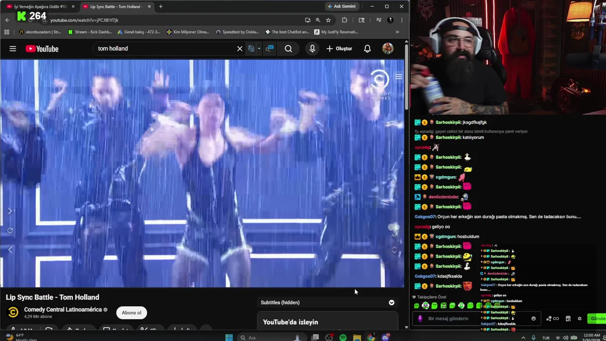
Task: Click the translate icon in YouTube search bar
Action: (251, 48)
